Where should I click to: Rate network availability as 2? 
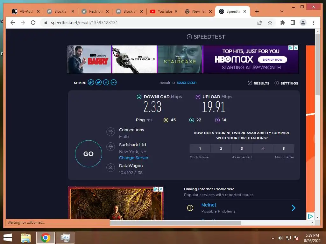click(221, 149)
